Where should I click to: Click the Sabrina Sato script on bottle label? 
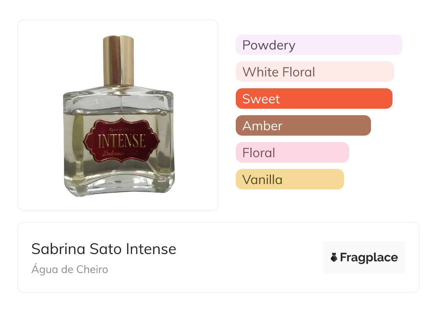pyautogui.click(x=121, y=154)
